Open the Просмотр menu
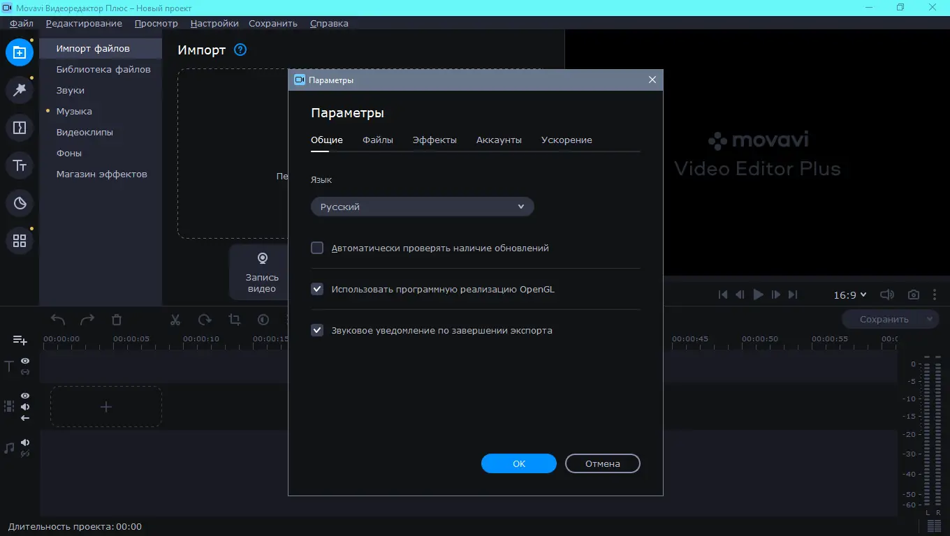 [x=156, y=23]
